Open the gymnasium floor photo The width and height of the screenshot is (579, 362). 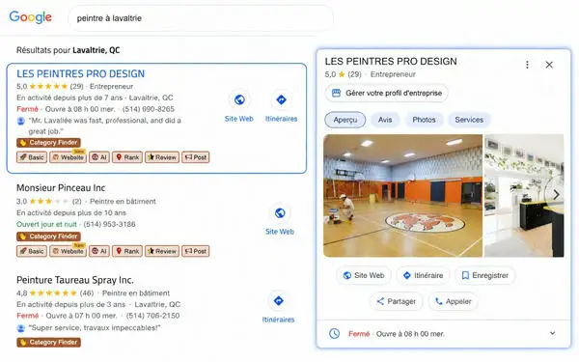tap(402, 195)
